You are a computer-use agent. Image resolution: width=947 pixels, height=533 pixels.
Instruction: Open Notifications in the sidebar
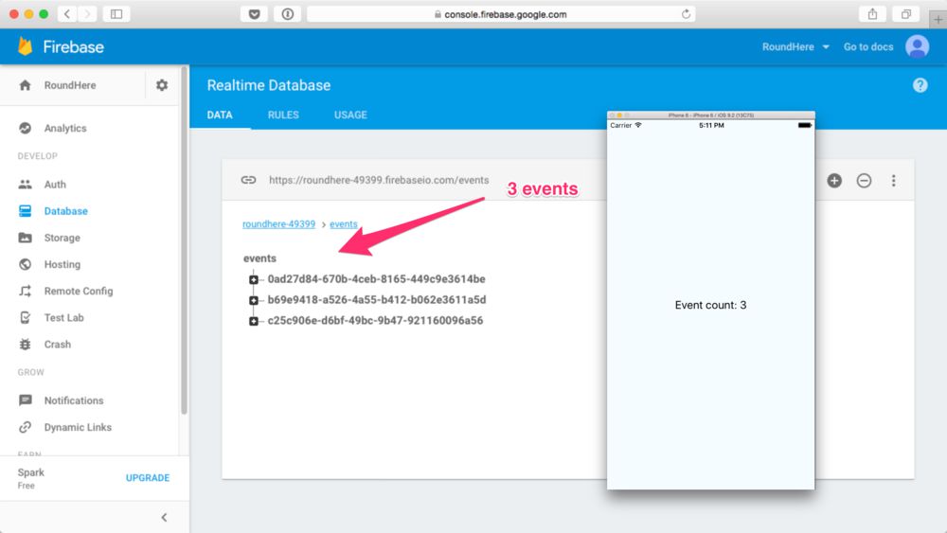[74, 400]
